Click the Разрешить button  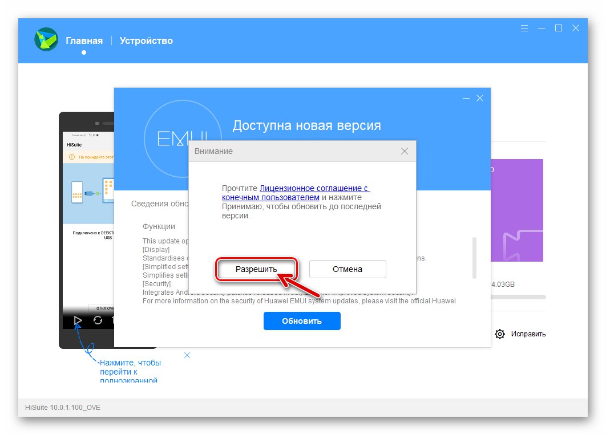[256, 269]
